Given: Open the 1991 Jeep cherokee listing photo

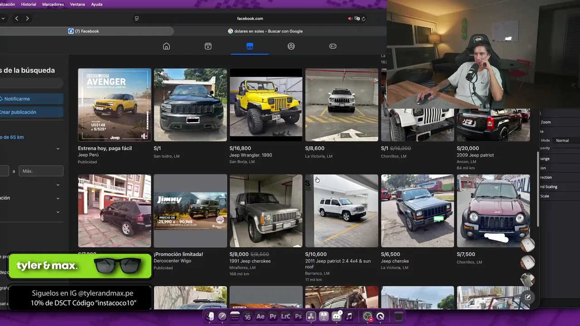Looking at the screenshot, I should [x=266, y=211].
